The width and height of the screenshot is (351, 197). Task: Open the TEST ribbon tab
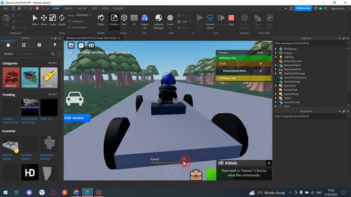pyautogui.click(x=94, y=9)
